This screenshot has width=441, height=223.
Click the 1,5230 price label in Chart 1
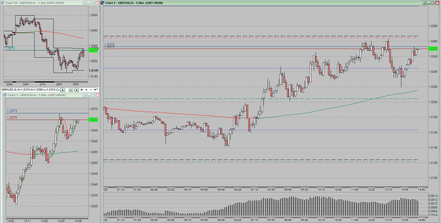(93, 206)
